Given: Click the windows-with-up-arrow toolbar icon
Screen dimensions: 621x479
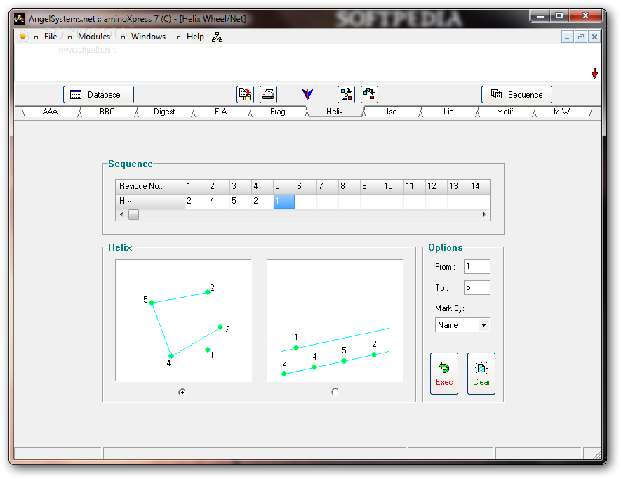Looking at the screenshot, I should pos(369,94).
